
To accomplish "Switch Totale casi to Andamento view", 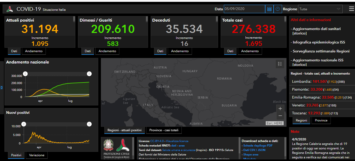I will tap(250, 51).
